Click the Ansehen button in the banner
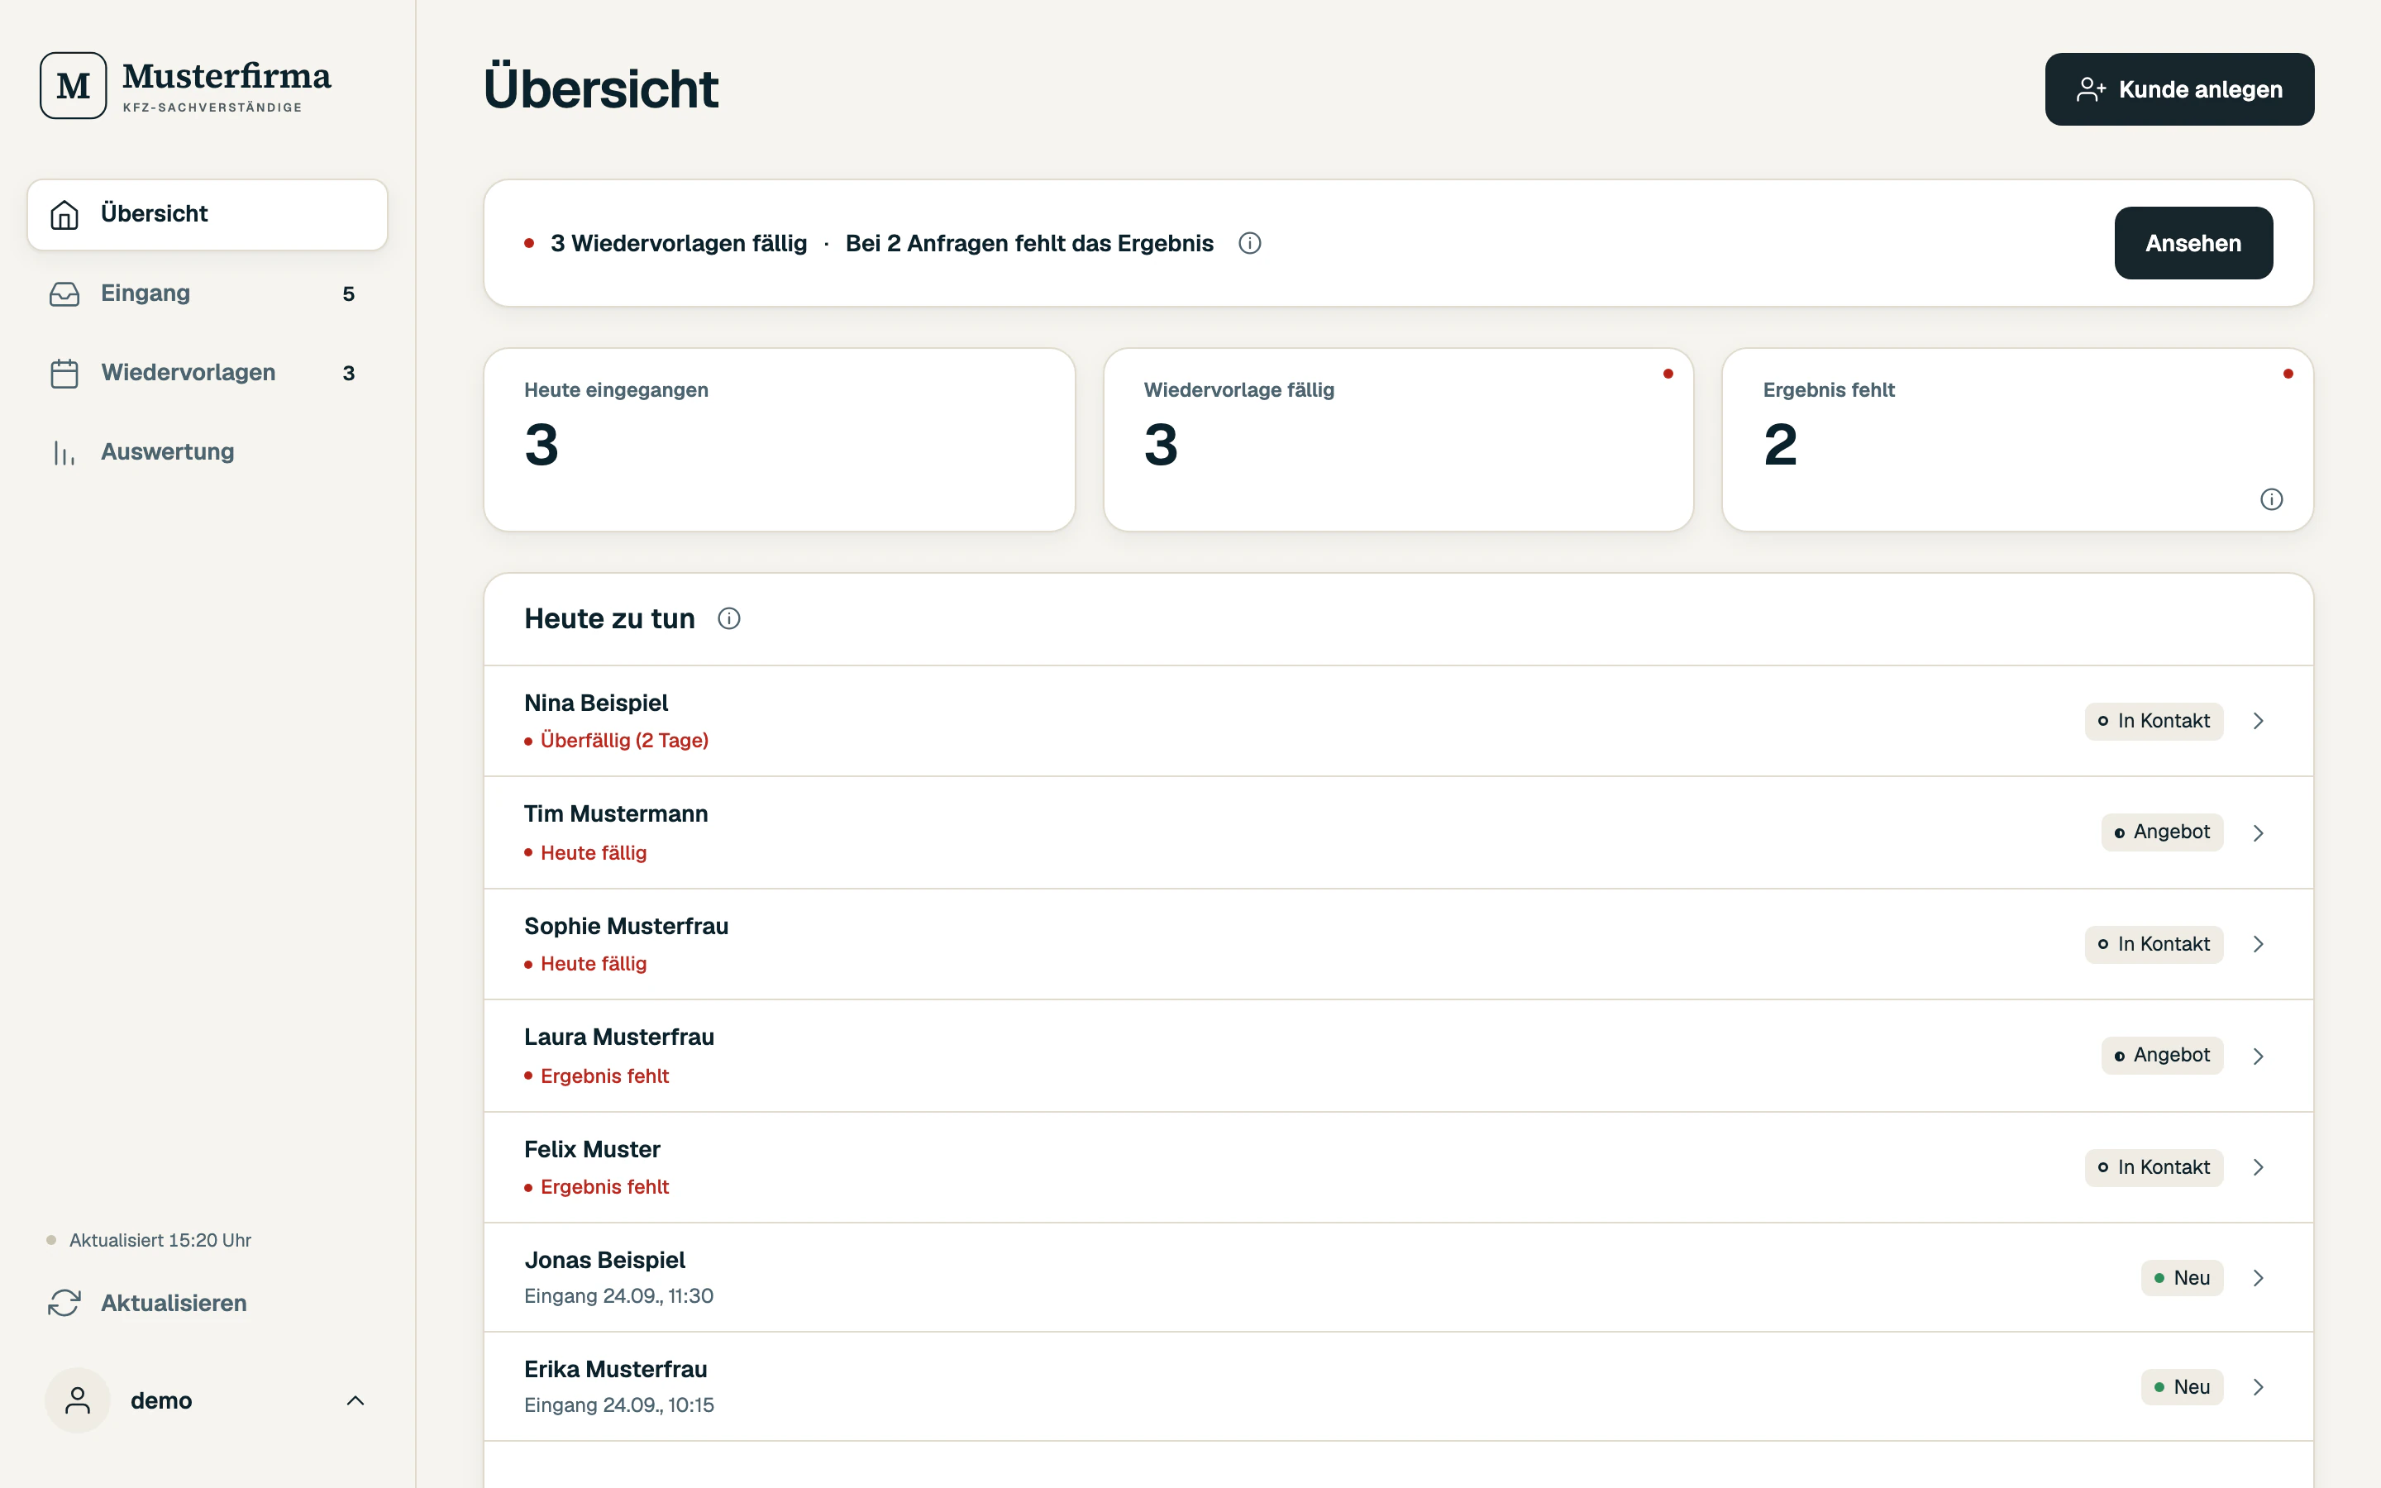 (x=2193, y=243)
